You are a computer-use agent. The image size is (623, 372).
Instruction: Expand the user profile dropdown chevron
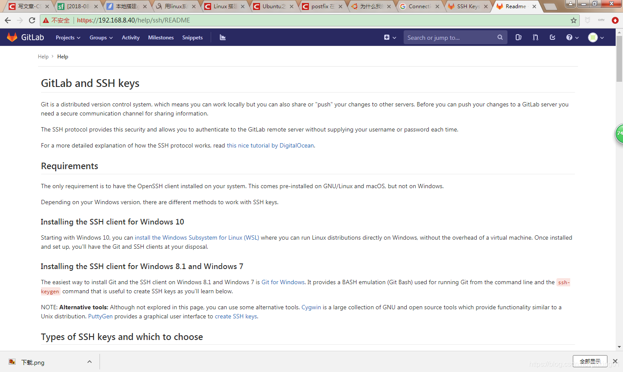tap(602, 38)
